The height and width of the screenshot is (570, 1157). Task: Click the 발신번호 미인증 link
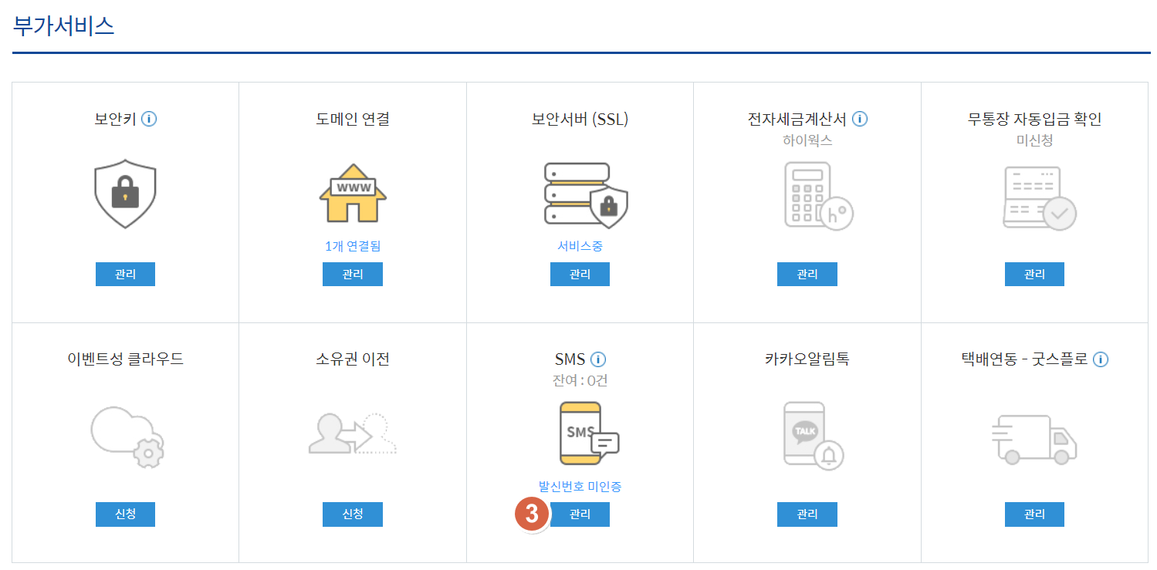point(580,487)
